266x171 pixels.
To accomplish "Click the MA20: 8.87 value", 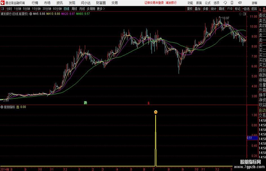I will coord(68,14).
